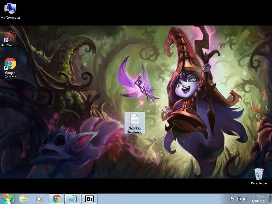
Task: Select the DataWagon shortcut on desktop
Action: (10, 39)
